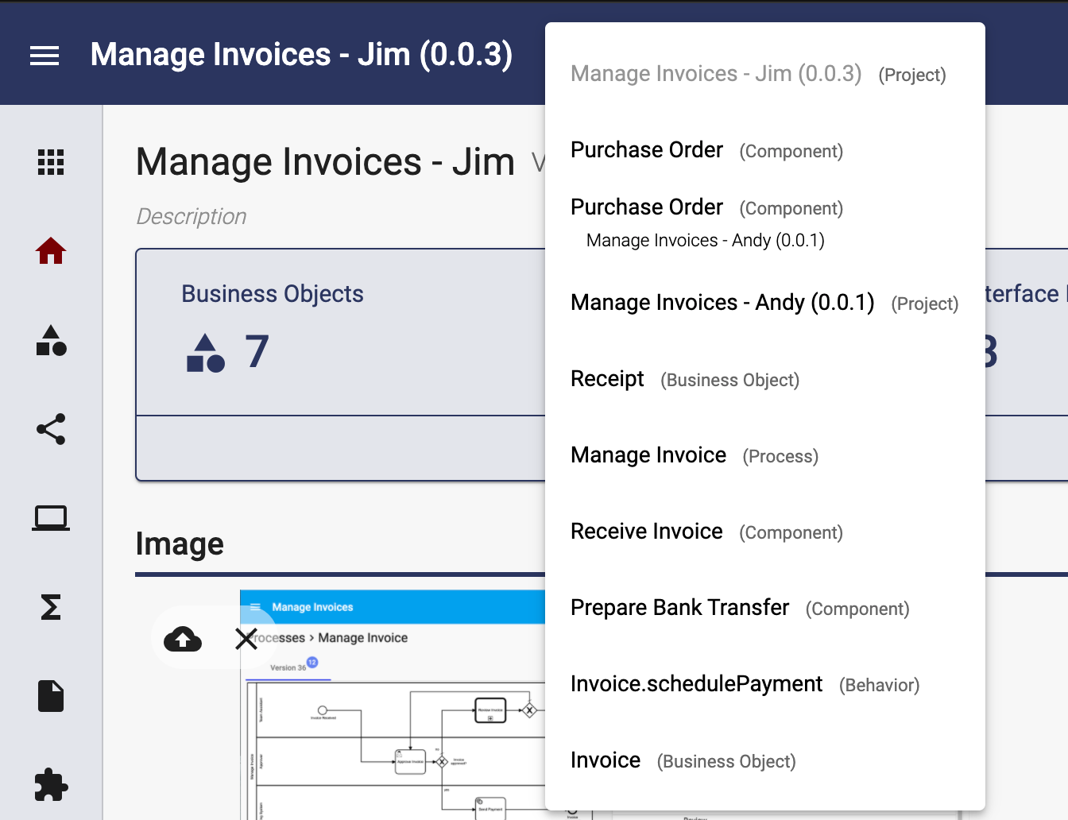Select Invoice.schedulePayment behavior

pos(765,684)
